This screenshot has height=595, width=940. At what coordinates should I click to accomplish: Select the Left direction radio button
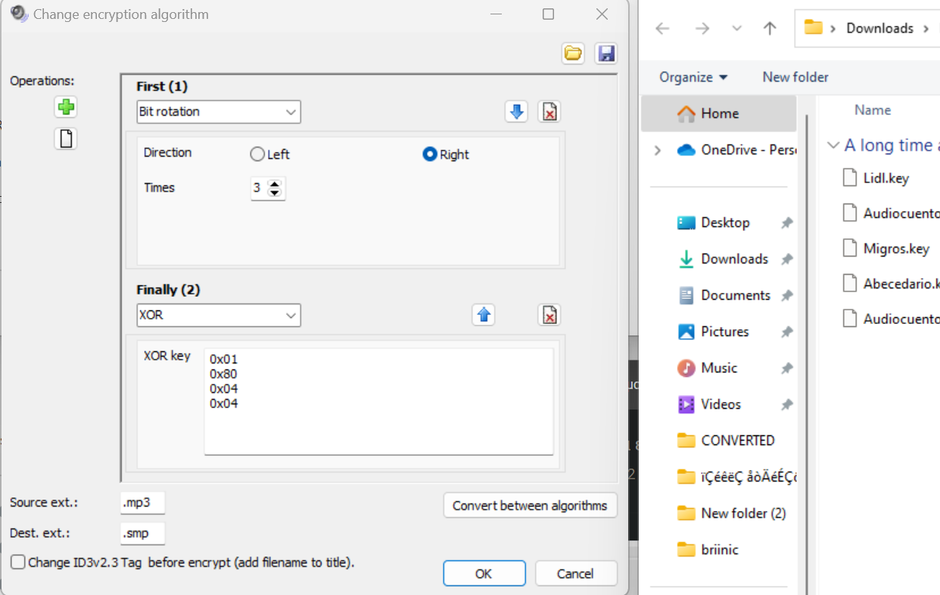click(258, 154)
